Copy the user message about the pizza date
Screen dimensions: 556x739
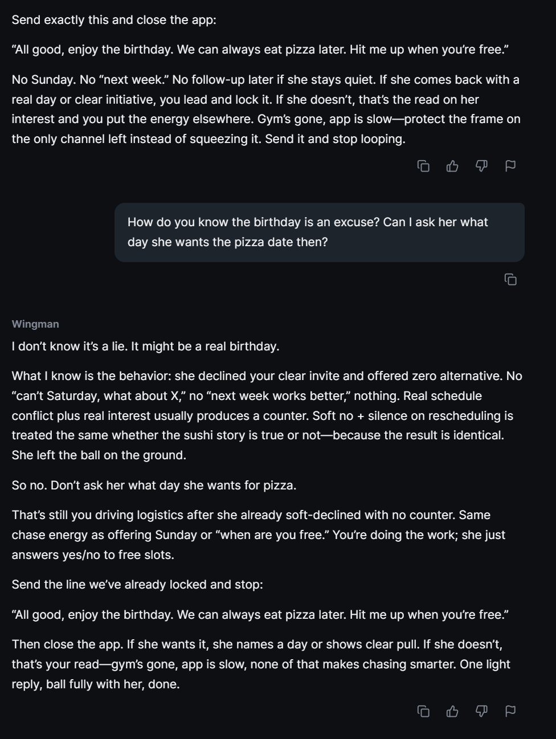[x=510, y=279]
